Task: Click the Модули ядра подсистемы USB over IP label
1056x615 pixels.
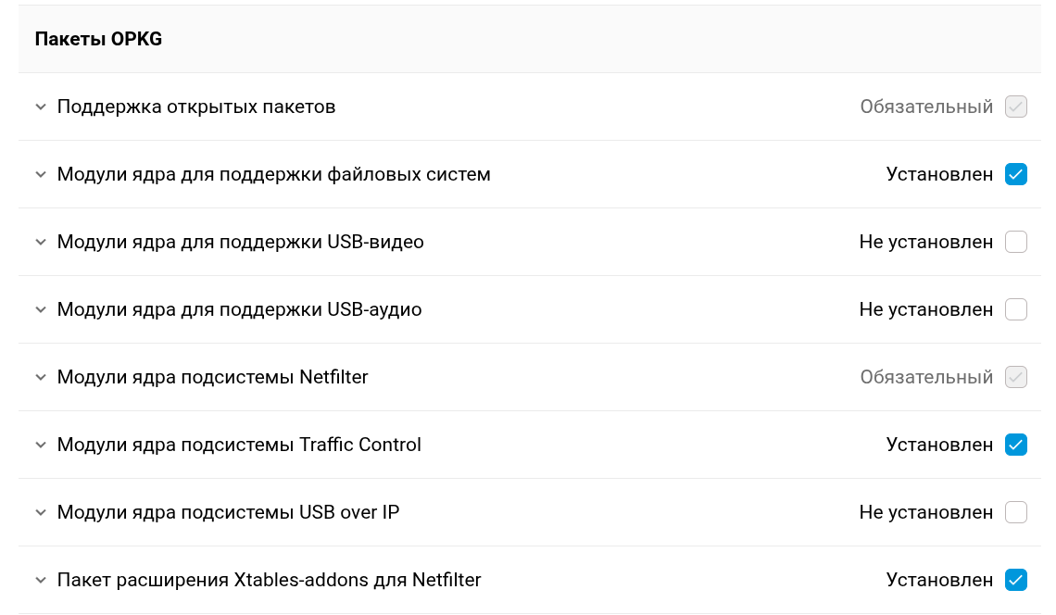Action: click(228, 512)
